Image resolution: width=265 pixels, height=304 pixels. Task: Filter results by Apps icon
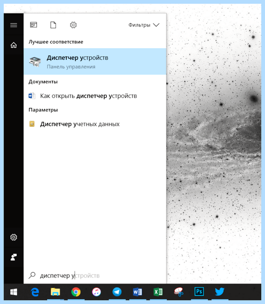coord(34,25)
